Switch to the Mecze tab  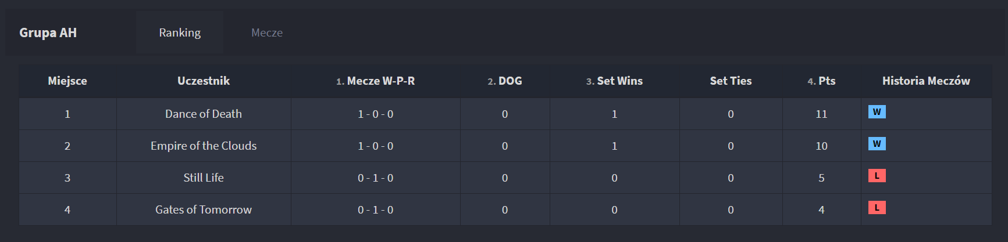click(267, 32)
